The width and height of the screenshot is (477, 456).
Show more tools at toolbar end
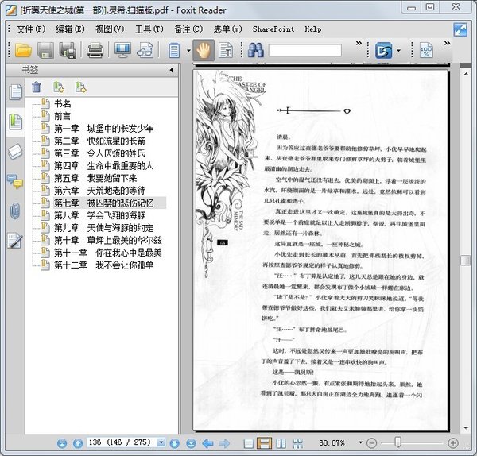447,43
